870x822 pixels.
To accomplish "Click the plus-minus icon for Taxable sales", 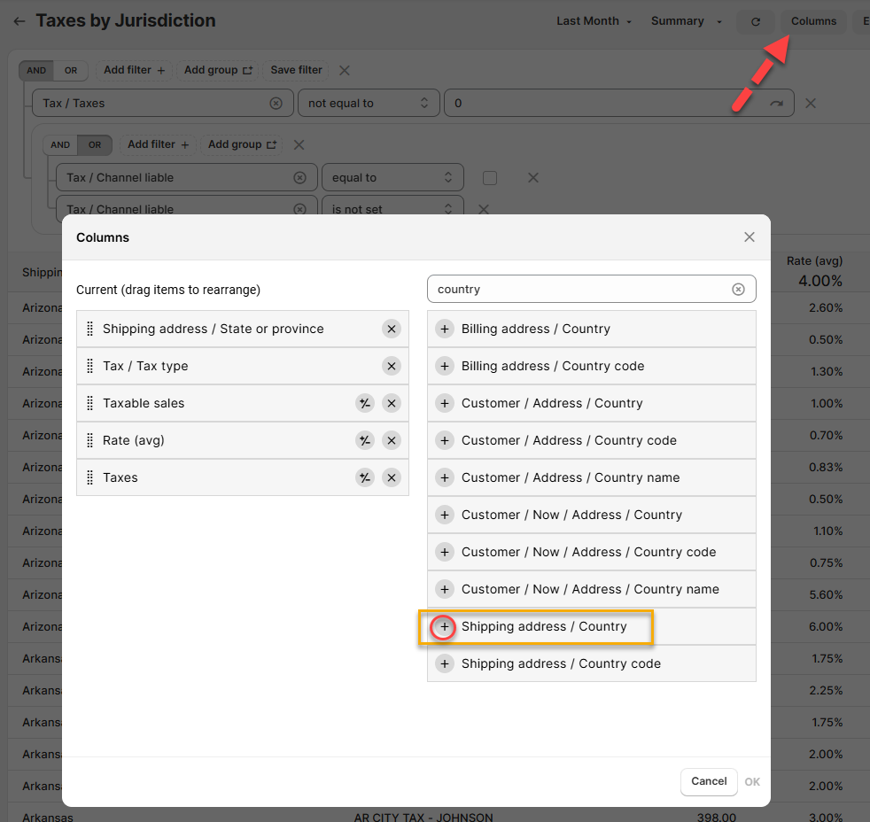I will pyautogui.click(x=364, y=403).
